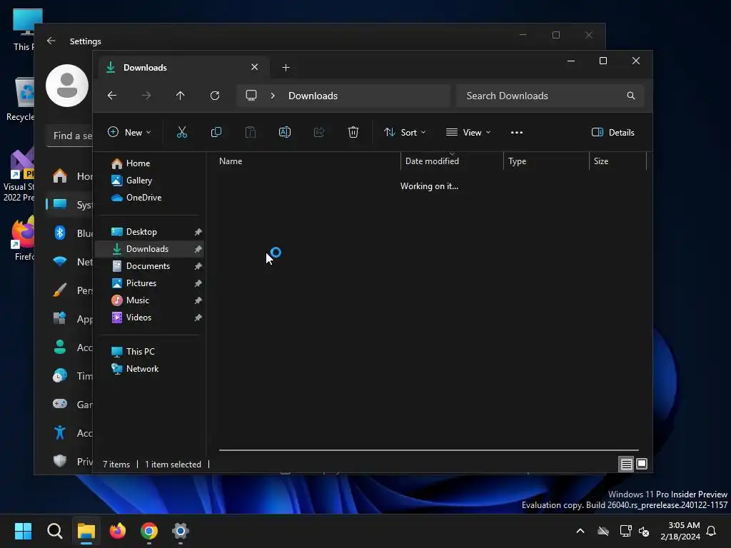731x548 pixels.
Task: Click the Find a setting search box
Action: (70, 136)
